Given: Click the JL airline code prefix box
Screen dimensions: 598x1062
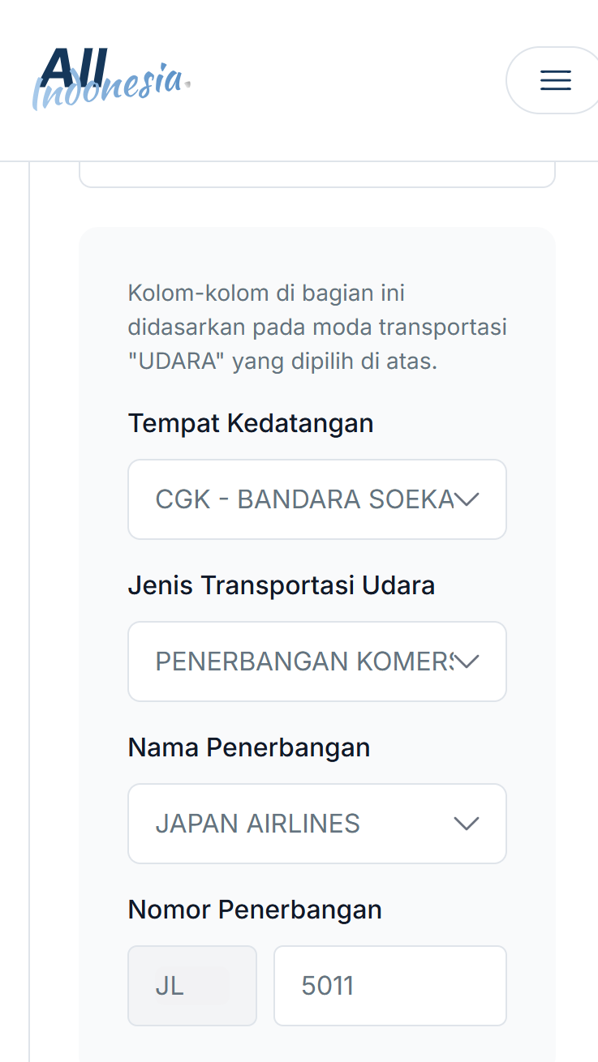Looking at the screenshot, I should [192, 986].
